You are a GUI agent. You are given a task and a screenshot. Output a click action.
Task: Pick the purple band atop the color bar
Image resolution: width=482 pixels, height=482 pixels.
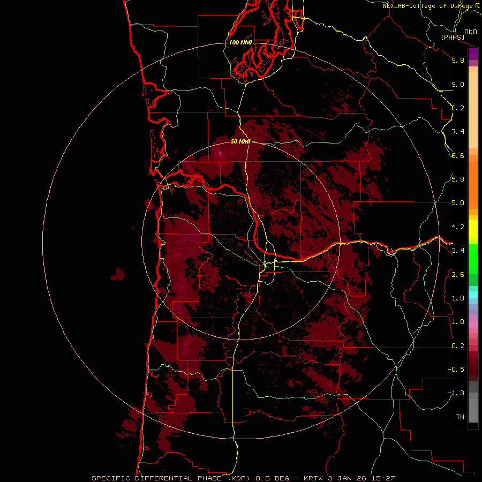click(473, 54)
